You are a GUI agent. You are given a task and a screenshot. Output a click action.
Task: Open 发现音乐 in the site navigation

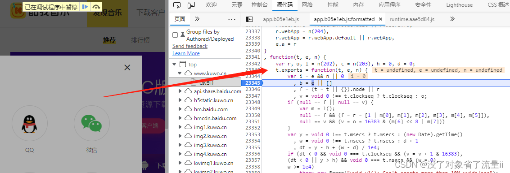click(107, 13)
